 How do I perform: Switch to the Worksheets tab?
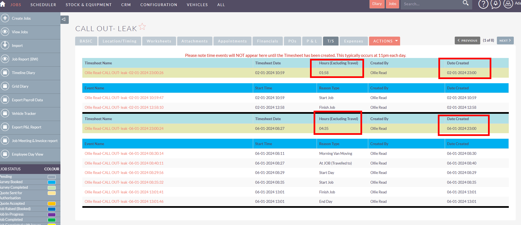tap(159, 41)
